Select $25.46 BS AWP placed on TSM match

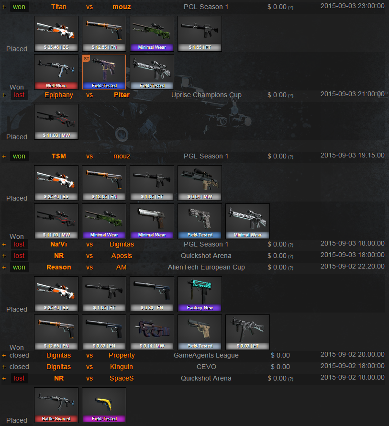point(56,183)
